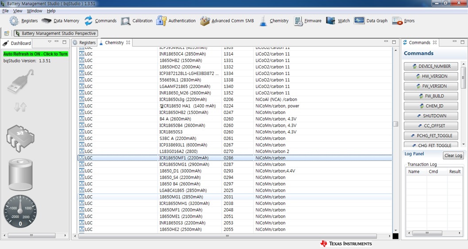Minimize the DashBoard panel

pos(57,42)
